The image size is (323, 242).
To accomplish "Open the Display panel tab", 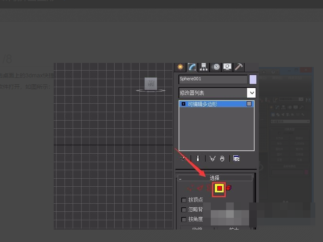I will (227, 67).
